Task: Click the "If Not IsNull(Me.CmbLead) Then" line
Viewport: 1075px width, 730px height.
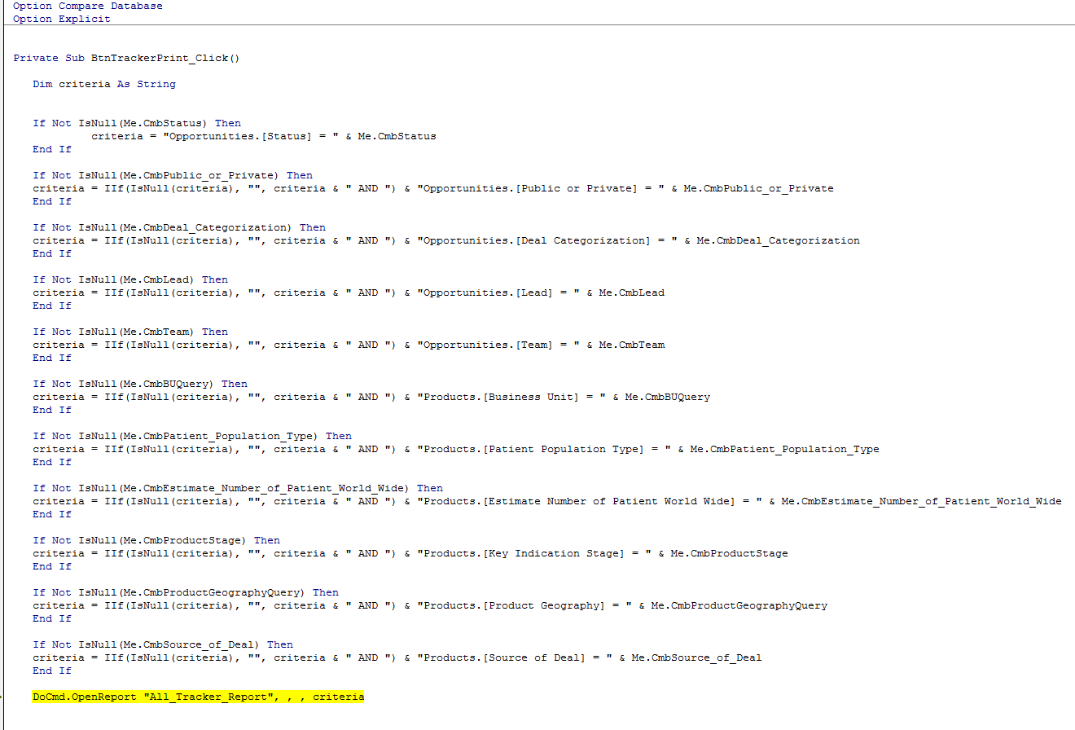Action: (130, 279)
